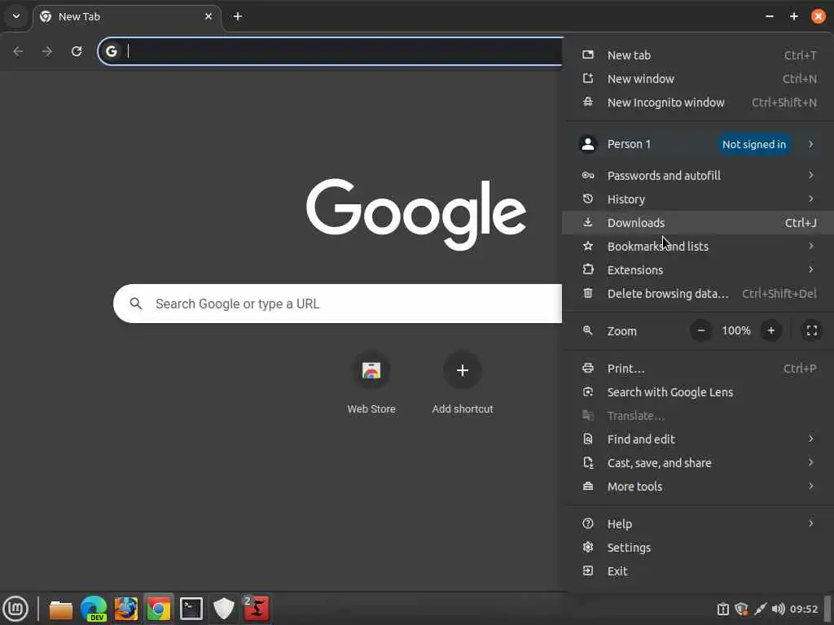Decrease zoom with the minus button
The height and width of the screenshot is (625, 834).
(701, 330)
